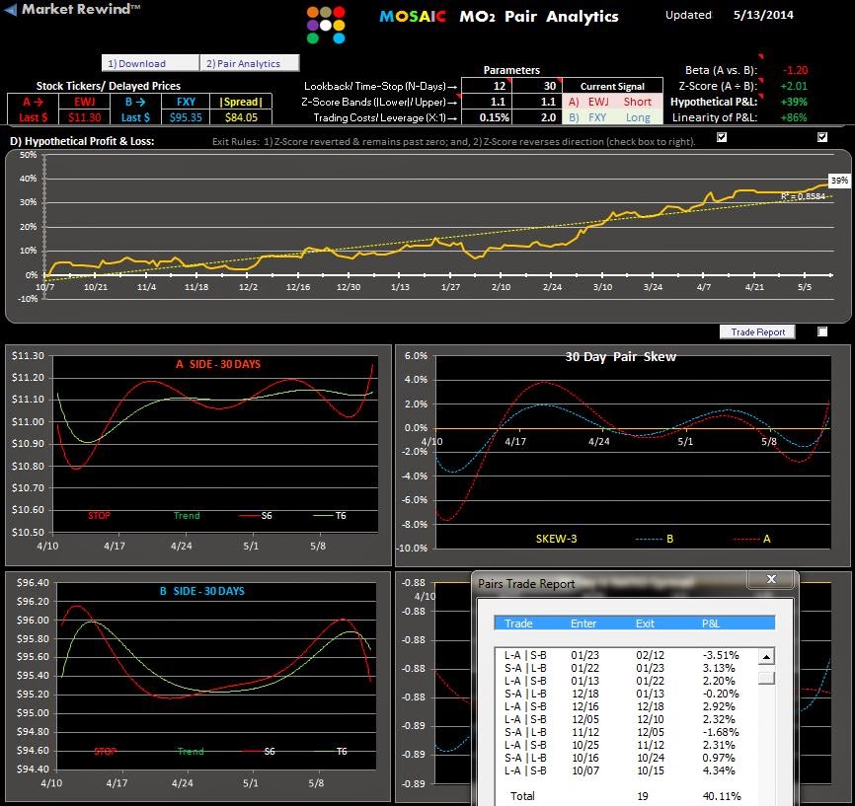Select the Time-Stop value 30 cell
The height and width of the screenshot is (806, 855).
point(537,86)
